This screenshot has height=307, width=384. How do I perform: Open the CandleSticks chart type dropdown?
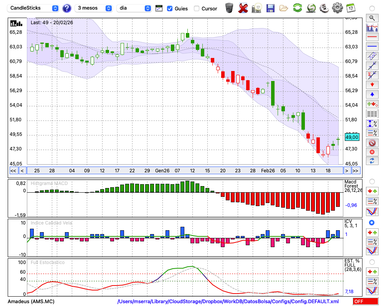[x=34, y=8]
